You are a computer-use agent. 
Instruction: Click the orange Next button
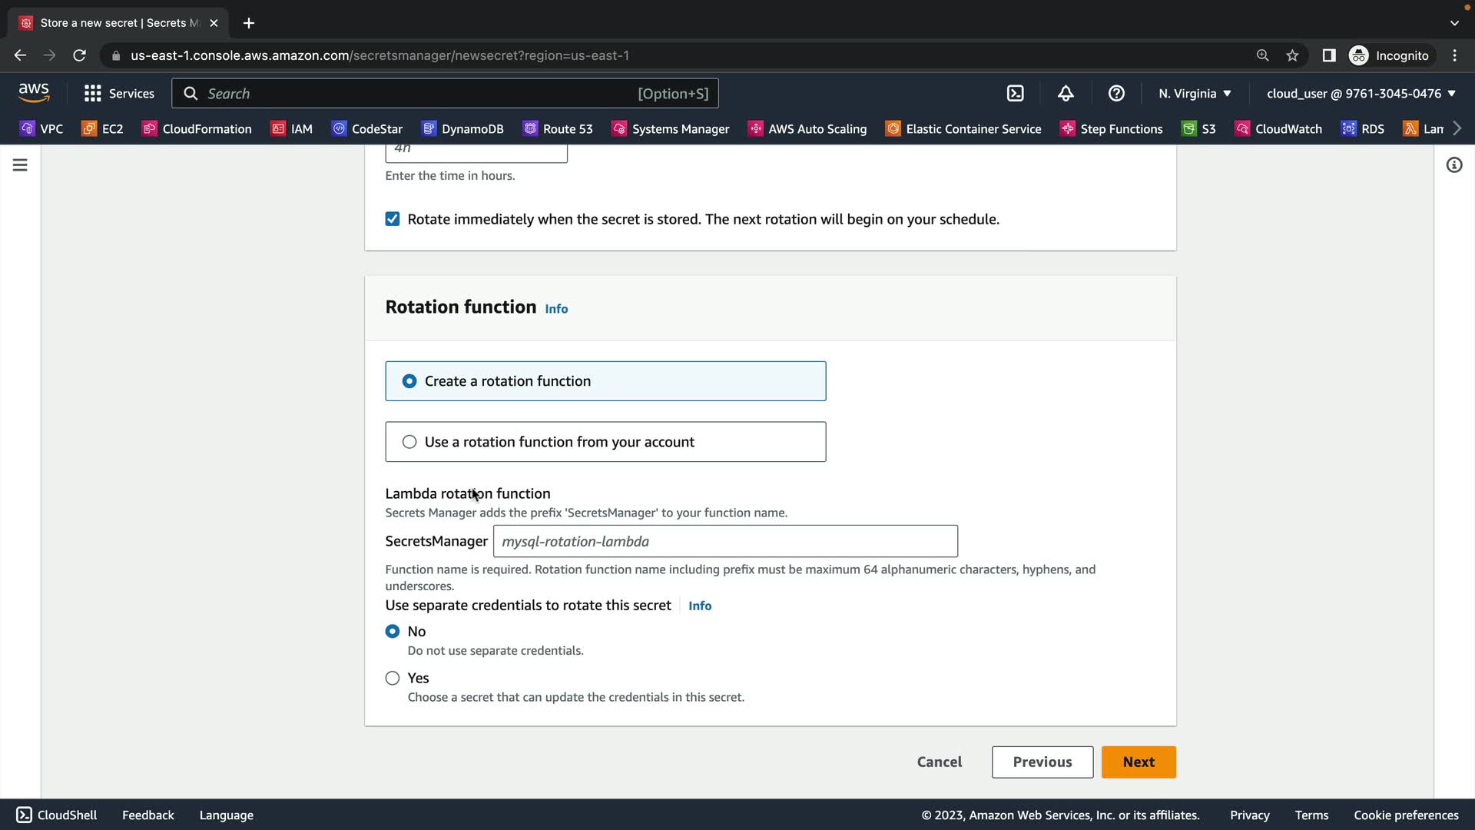1138,762
